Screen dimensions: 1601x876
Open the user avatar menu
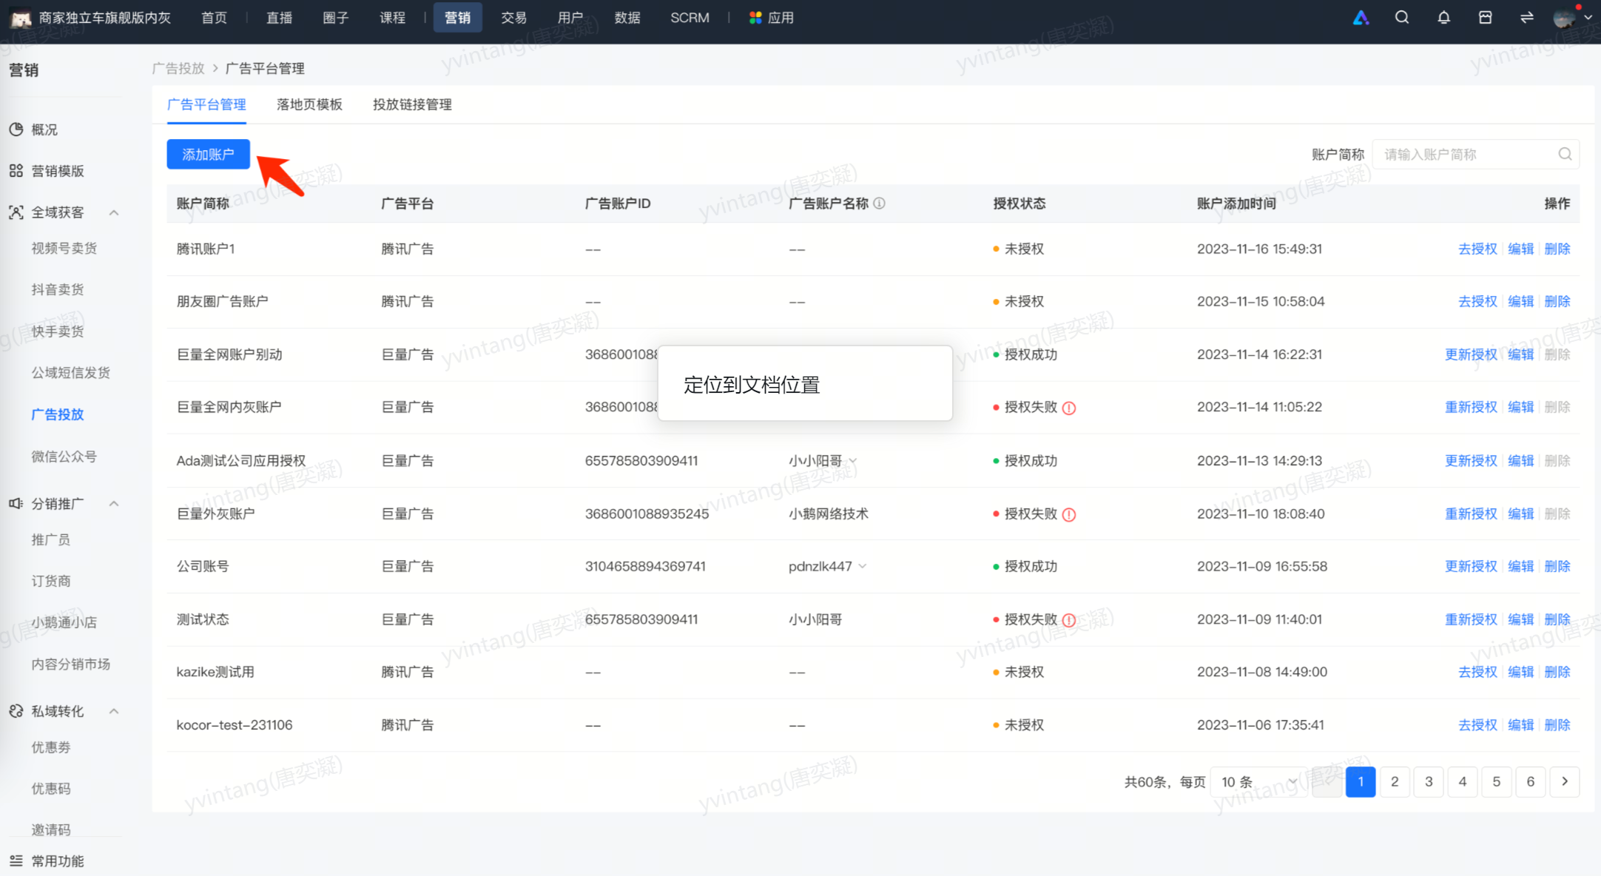coord(1572,18)
